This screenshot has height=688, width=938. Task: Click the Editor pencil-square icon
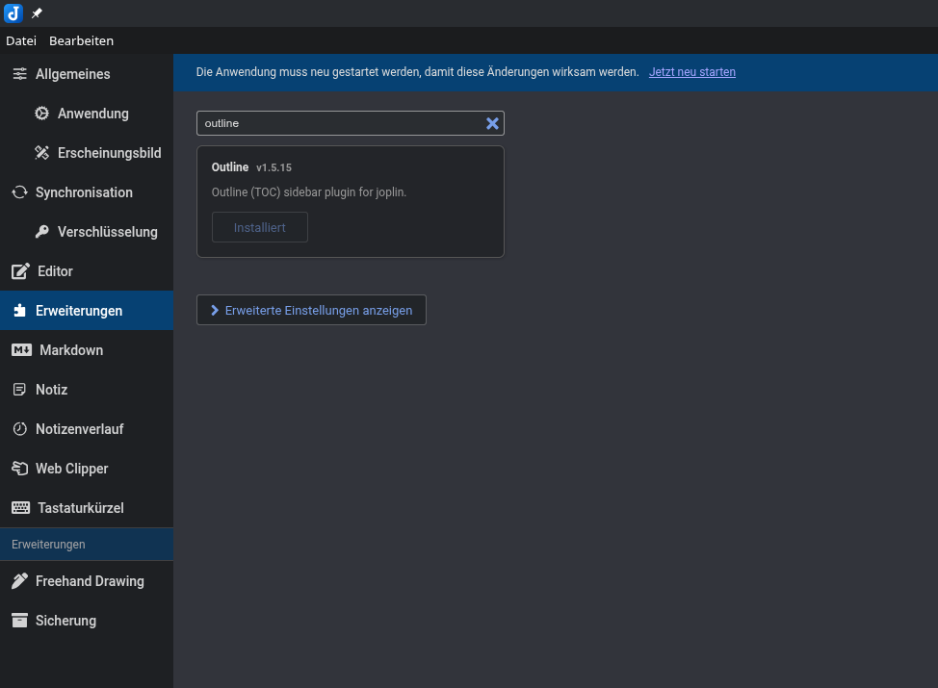tap(20, 270)
